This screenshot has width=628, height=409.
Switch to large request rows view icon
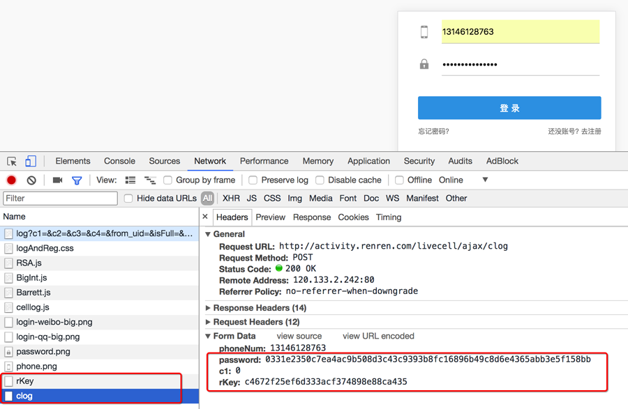(130, 180)
